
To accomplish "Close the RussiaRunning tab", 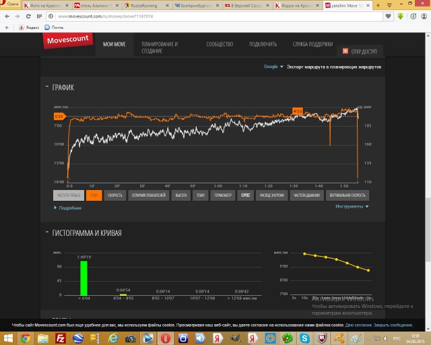I will click(167, 5).
